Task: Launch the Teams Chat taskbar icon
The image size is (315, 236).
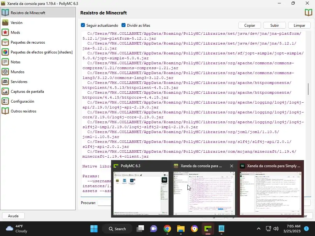Action: (x=154, y=229)
